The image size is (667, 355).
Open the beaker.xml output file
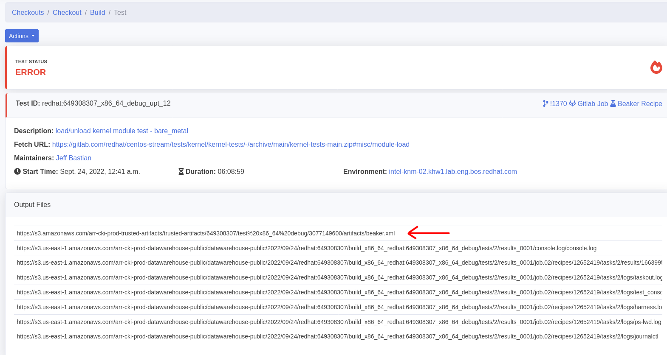point(206,233)
